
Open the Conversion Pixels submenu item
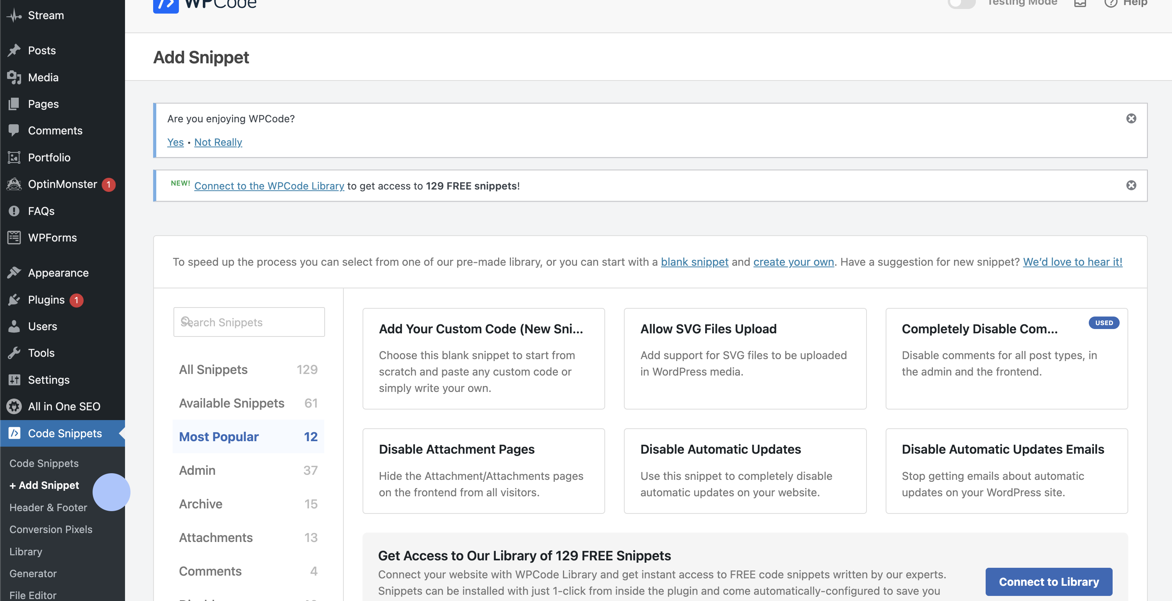[51, 529]
